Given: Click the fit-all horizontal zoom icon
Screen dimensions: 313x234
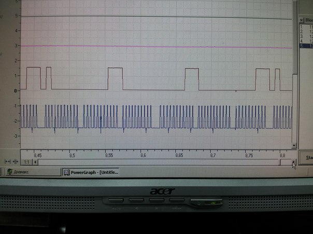Looking at the screenshot, I should (x=7, y=162).
